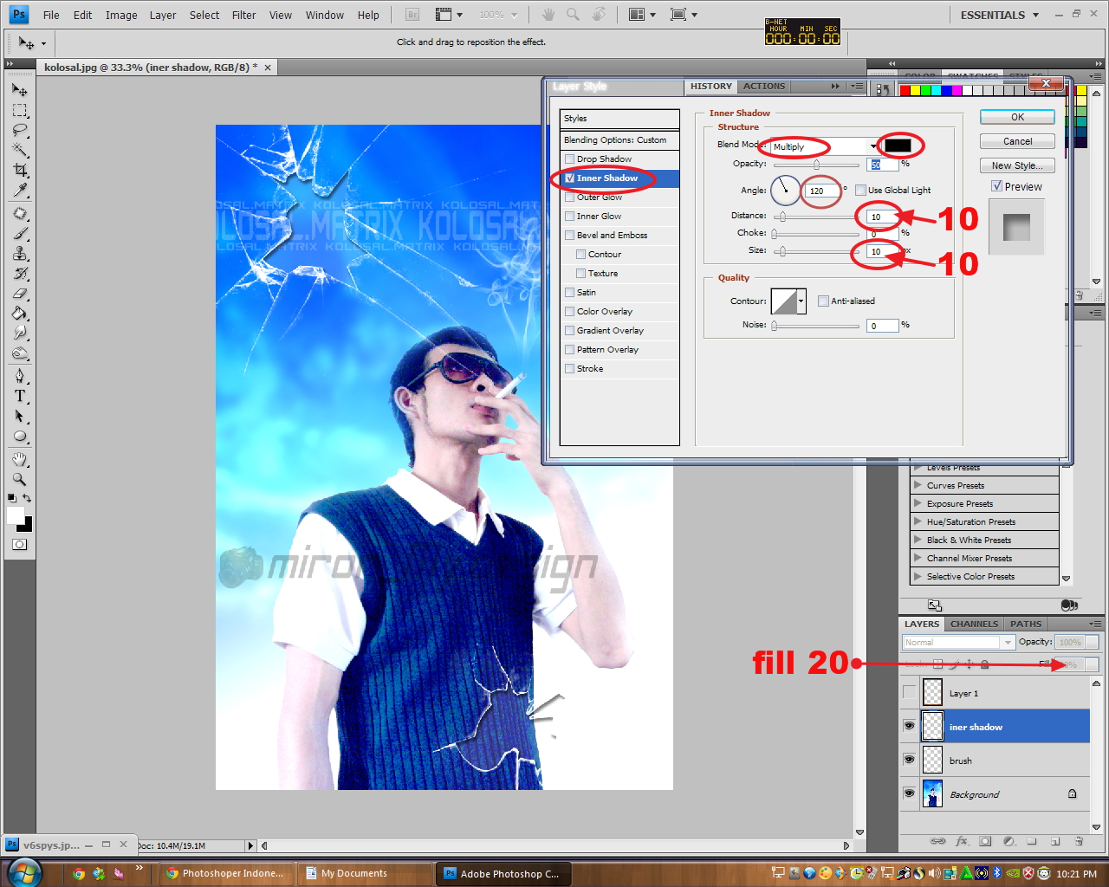Select the Smudge tool
The height and width of the screenshot is (887, 1109).
[19, 333]
